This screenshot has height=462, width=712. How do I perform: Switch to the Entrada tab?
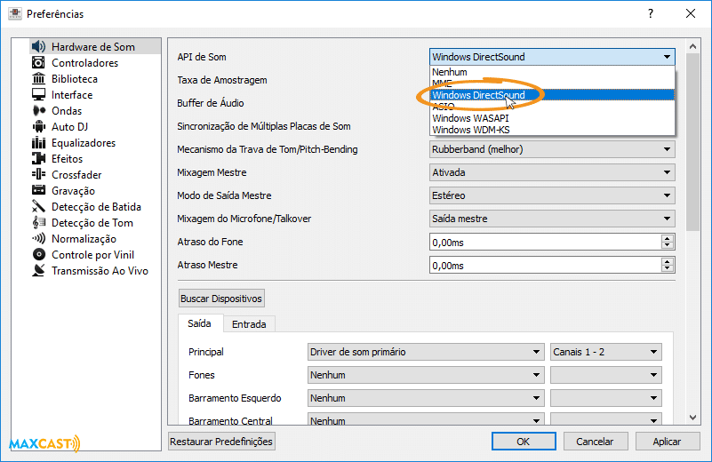pos(249,324)
